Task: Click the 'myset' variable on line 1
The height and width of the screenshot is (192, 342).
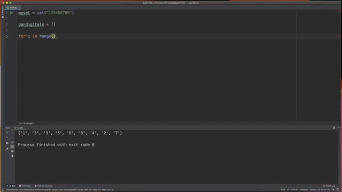Action: pos(24,13)
